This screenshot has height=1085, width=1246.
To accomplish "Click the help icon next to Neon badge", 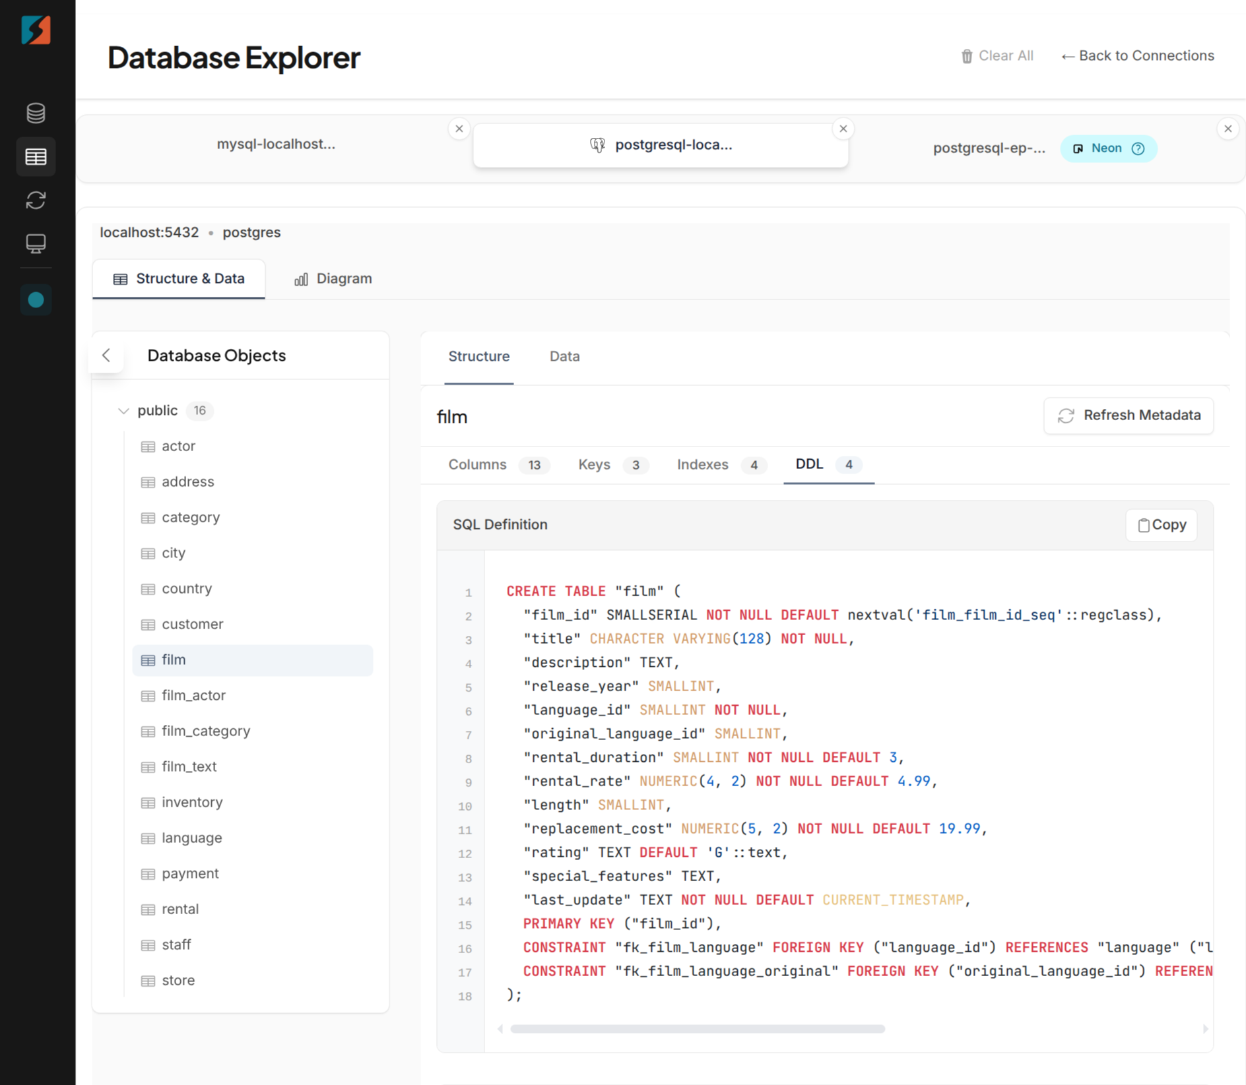I will point(1138,148).
